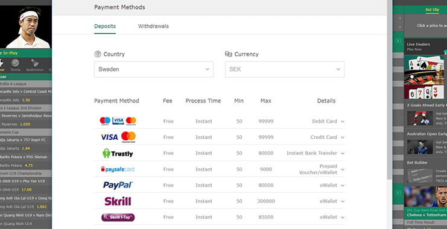Click odds 1.50 for Newcastle Jets
Viewport: 447px width, 229px height.
pyautogui.click(x=26, y=100)
